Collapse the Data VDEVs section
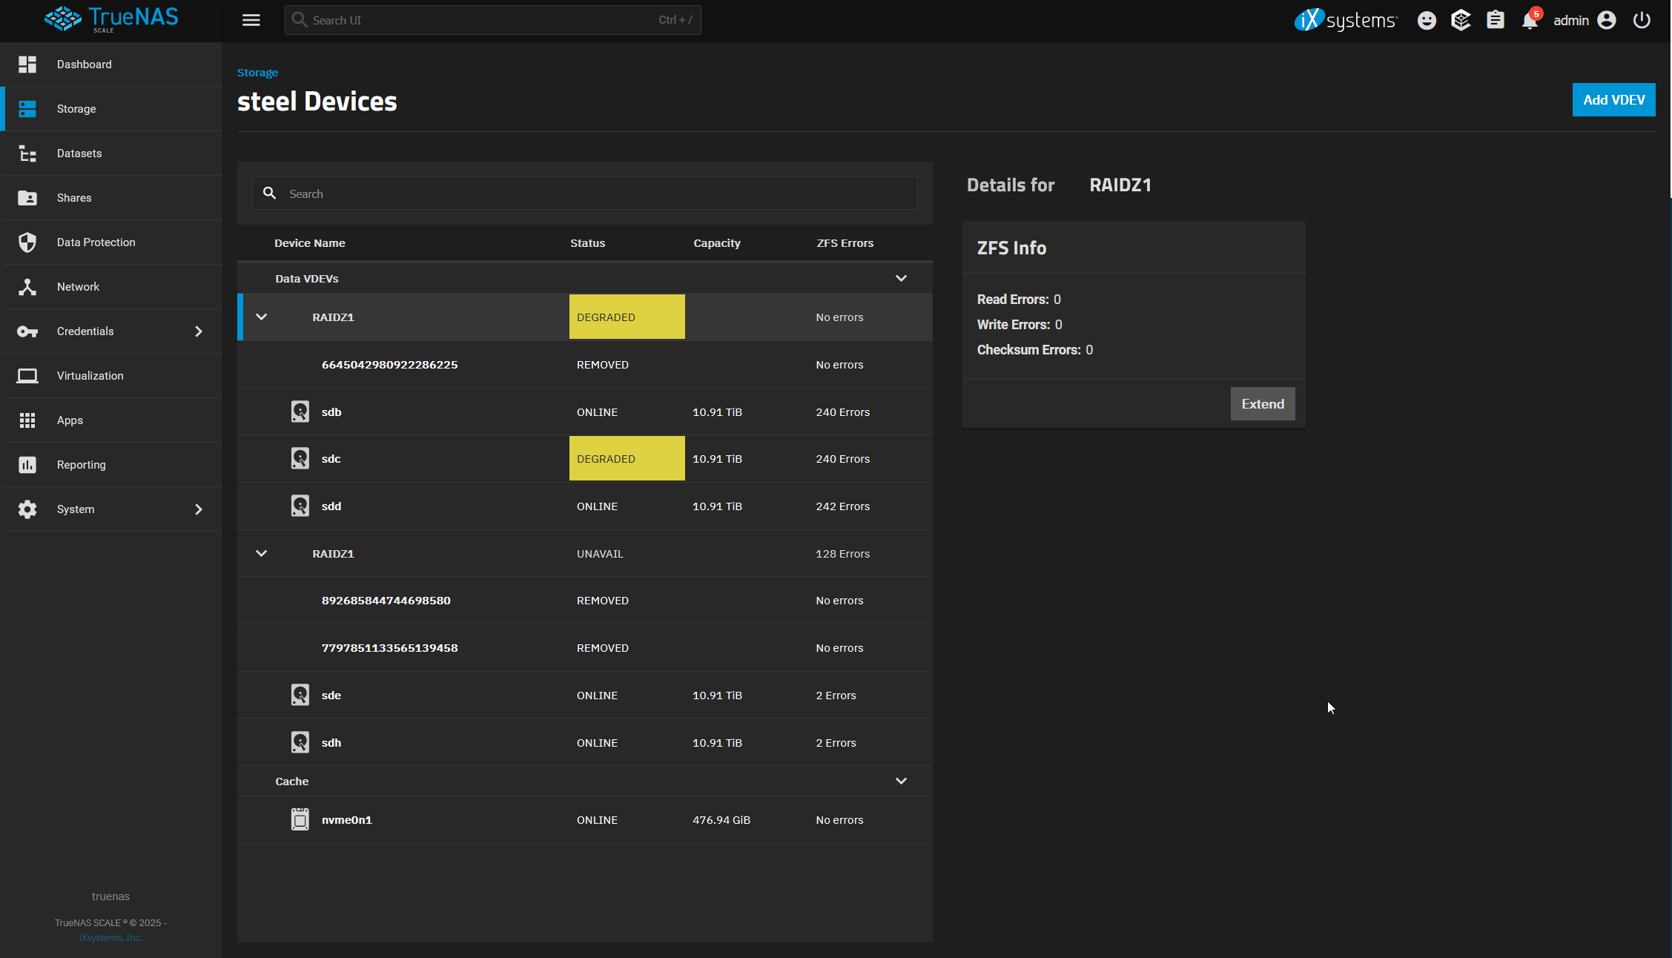This screenshot has width=1672, height=958. [x=901, y=278]
